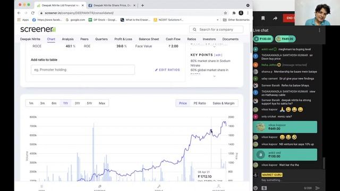Click the highlighted price point on chart line
The image size is (340, 191).
coord(211,131)
